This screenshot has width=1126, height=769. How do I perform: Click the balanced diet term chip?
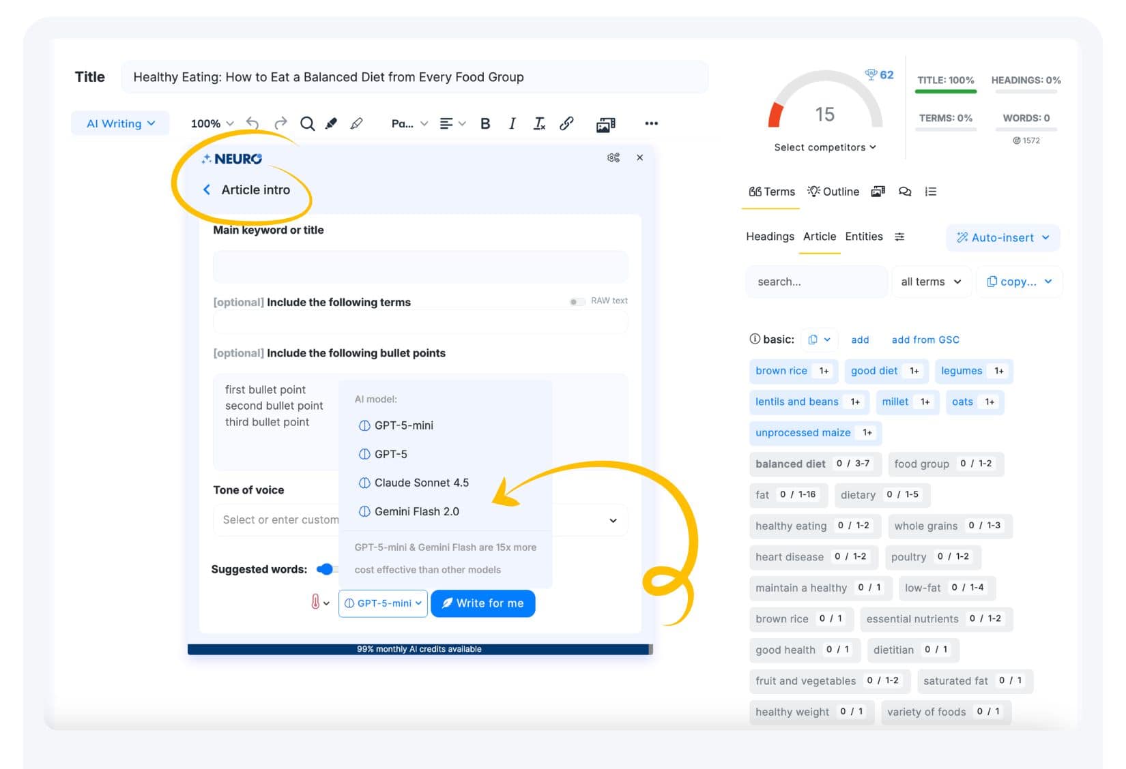tap(815, 464)
